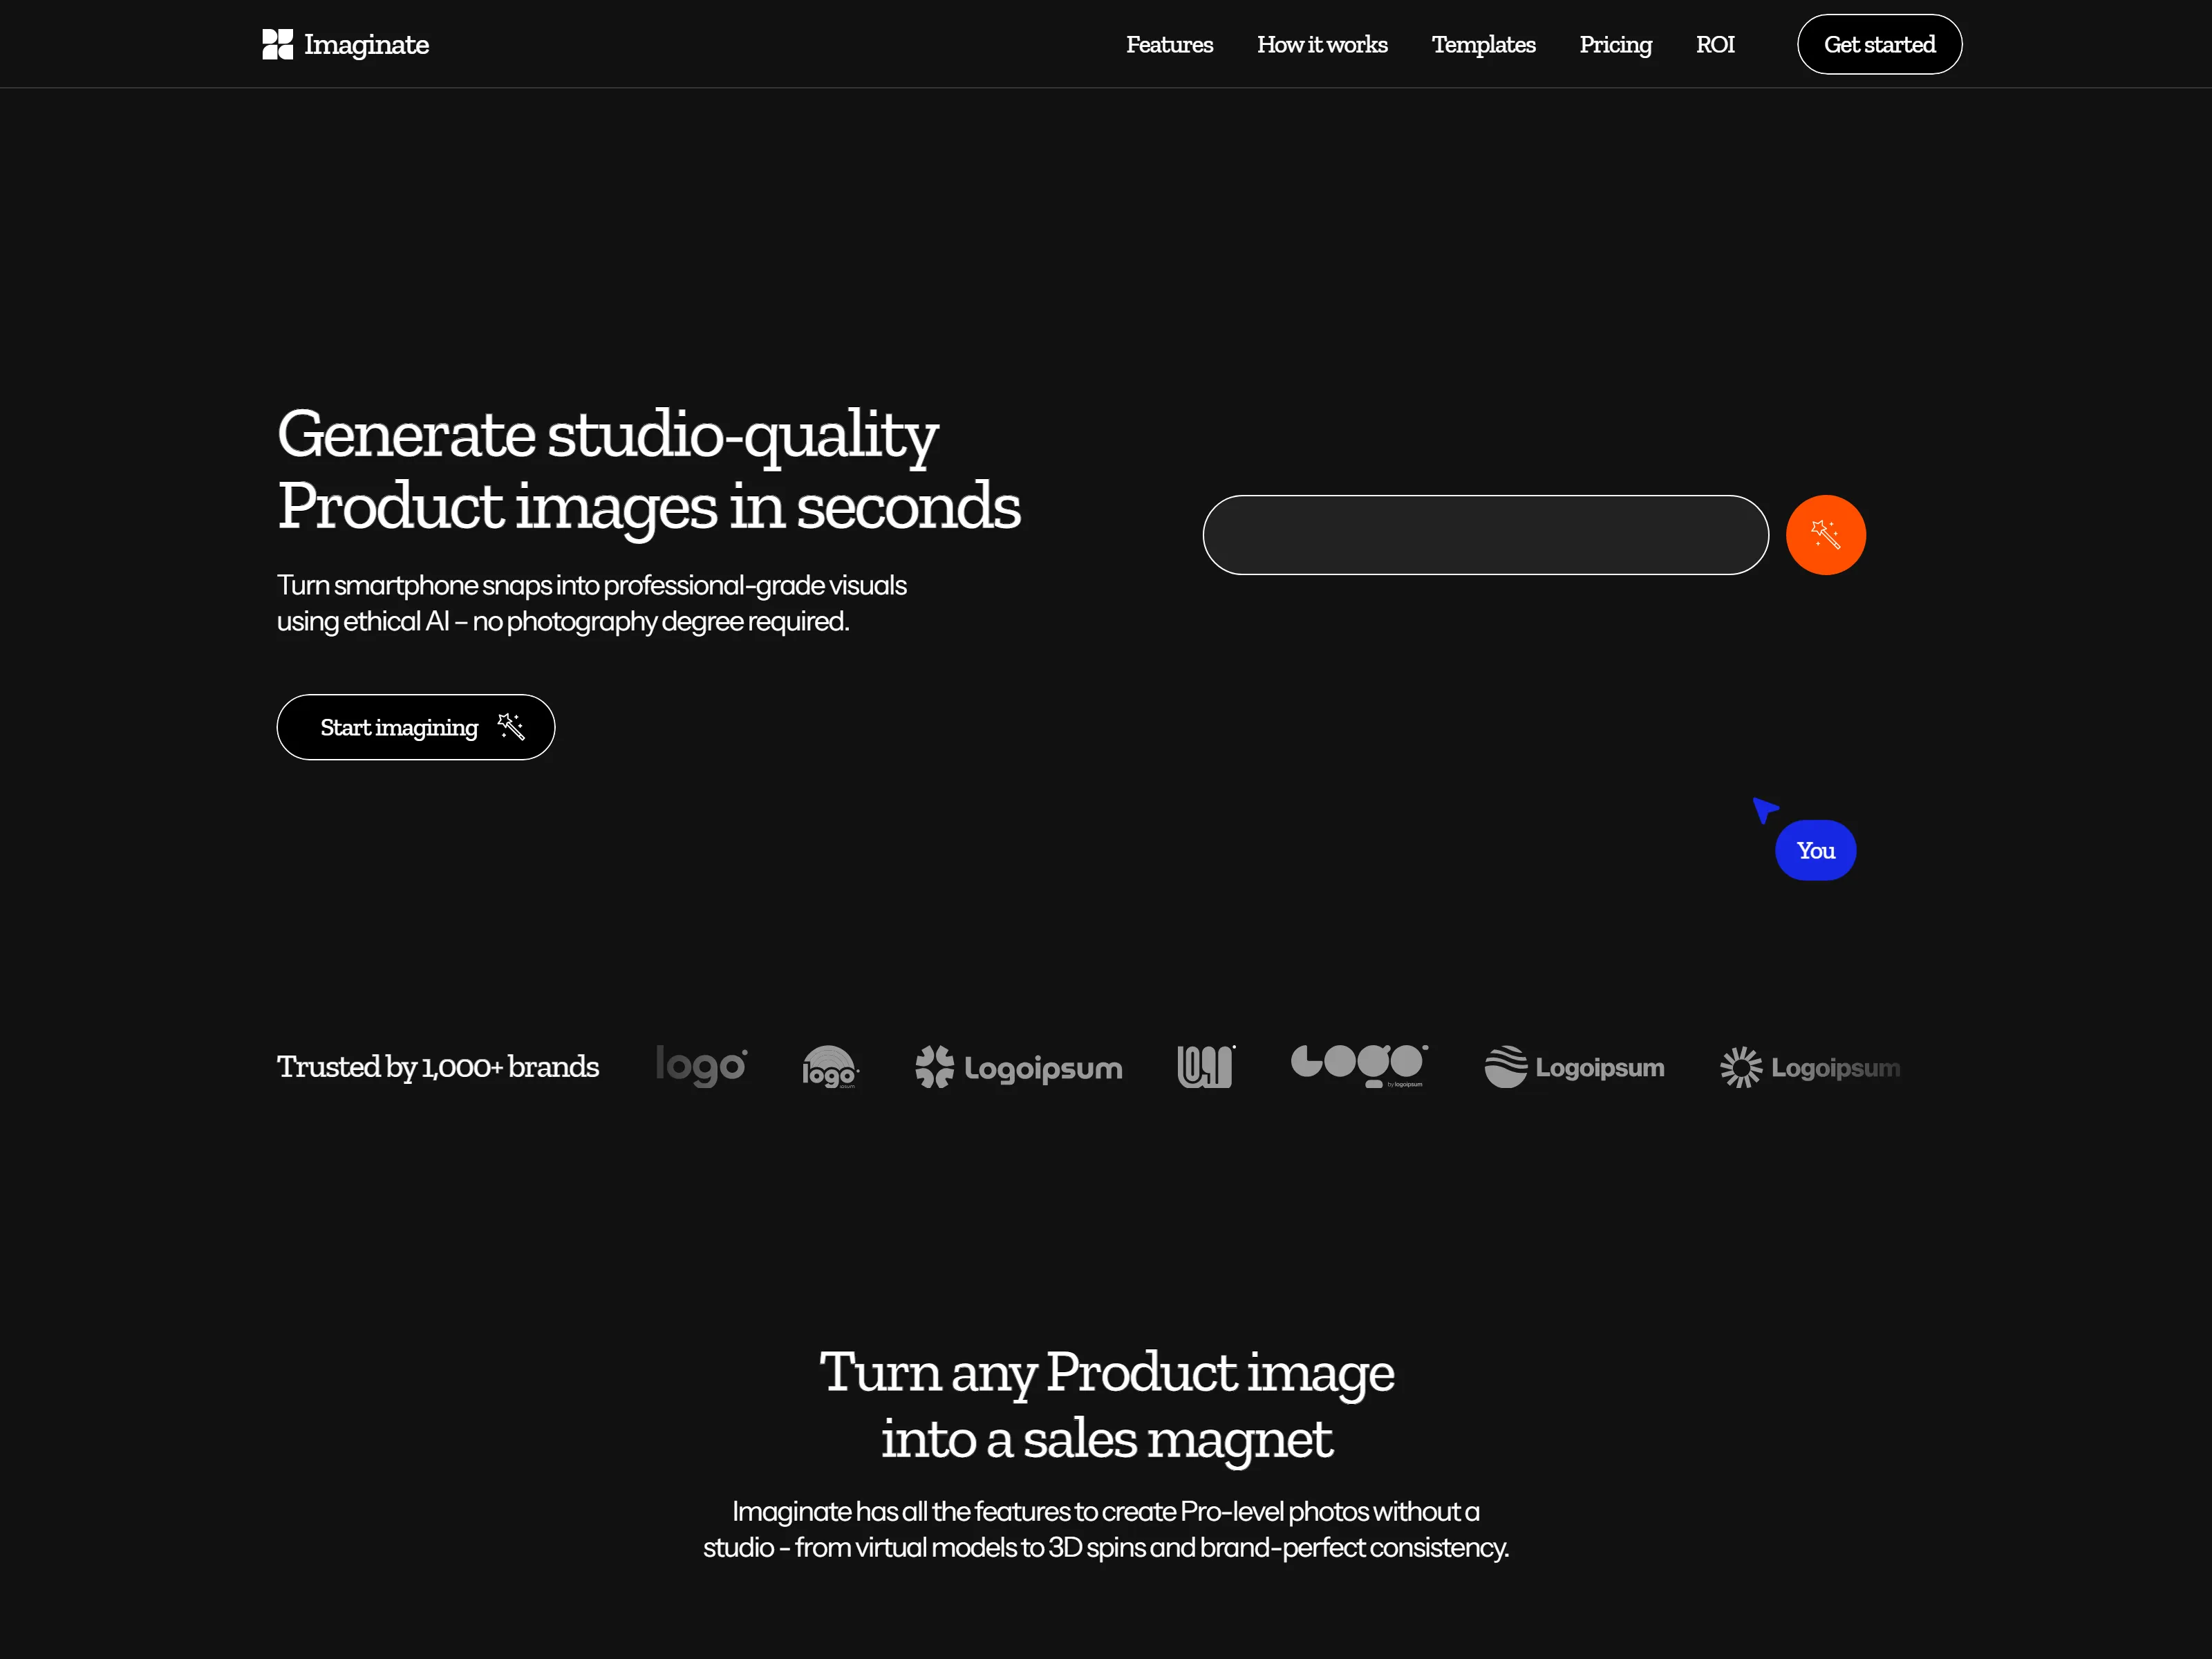Click the blue You cursor label
The width and height of the screenshot is (2212, 1659).
pos(1815,850)
